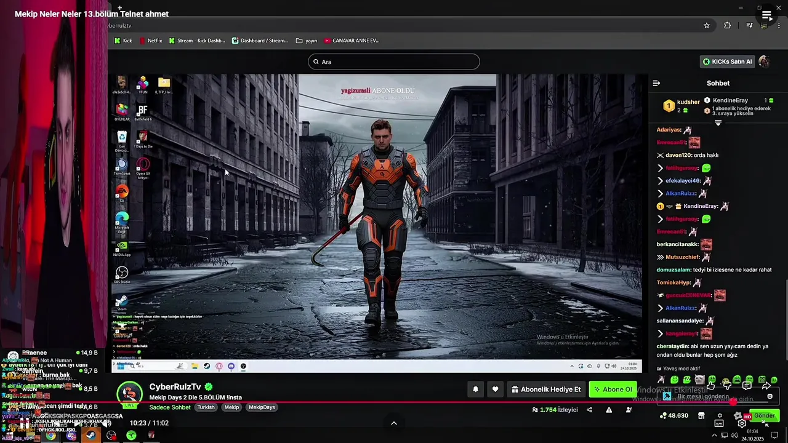788x443 pixels.
Task: Open the yayın bookmarks folder
Action: tap(307, 41)
